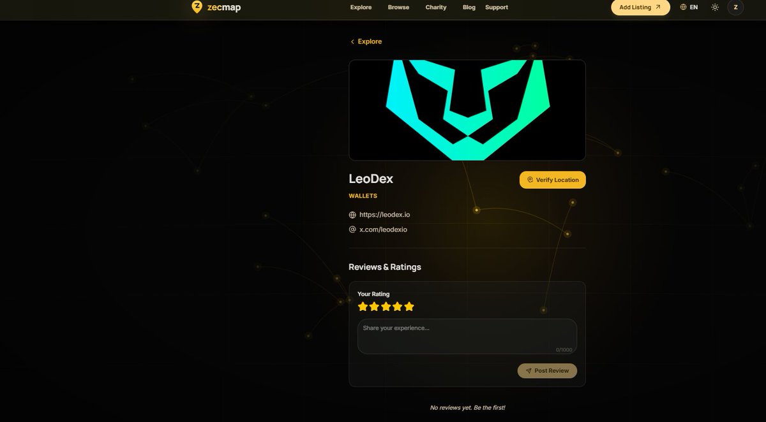Set rating to five stars
The image size is (766, 422).
click(409, 307)
